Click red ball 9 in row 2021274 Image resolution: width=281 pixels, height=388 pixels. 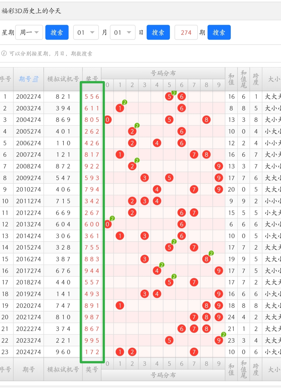click(219, 317)
